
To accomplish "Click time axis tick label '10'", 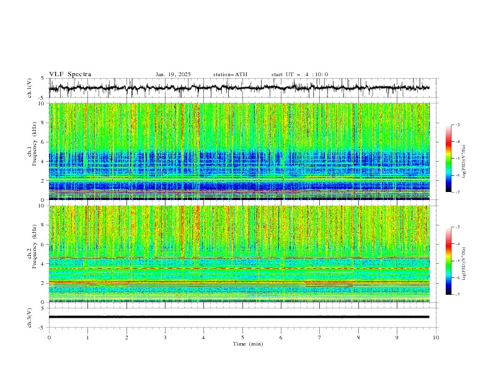I will pyautogui.click(x=436, y=338).
